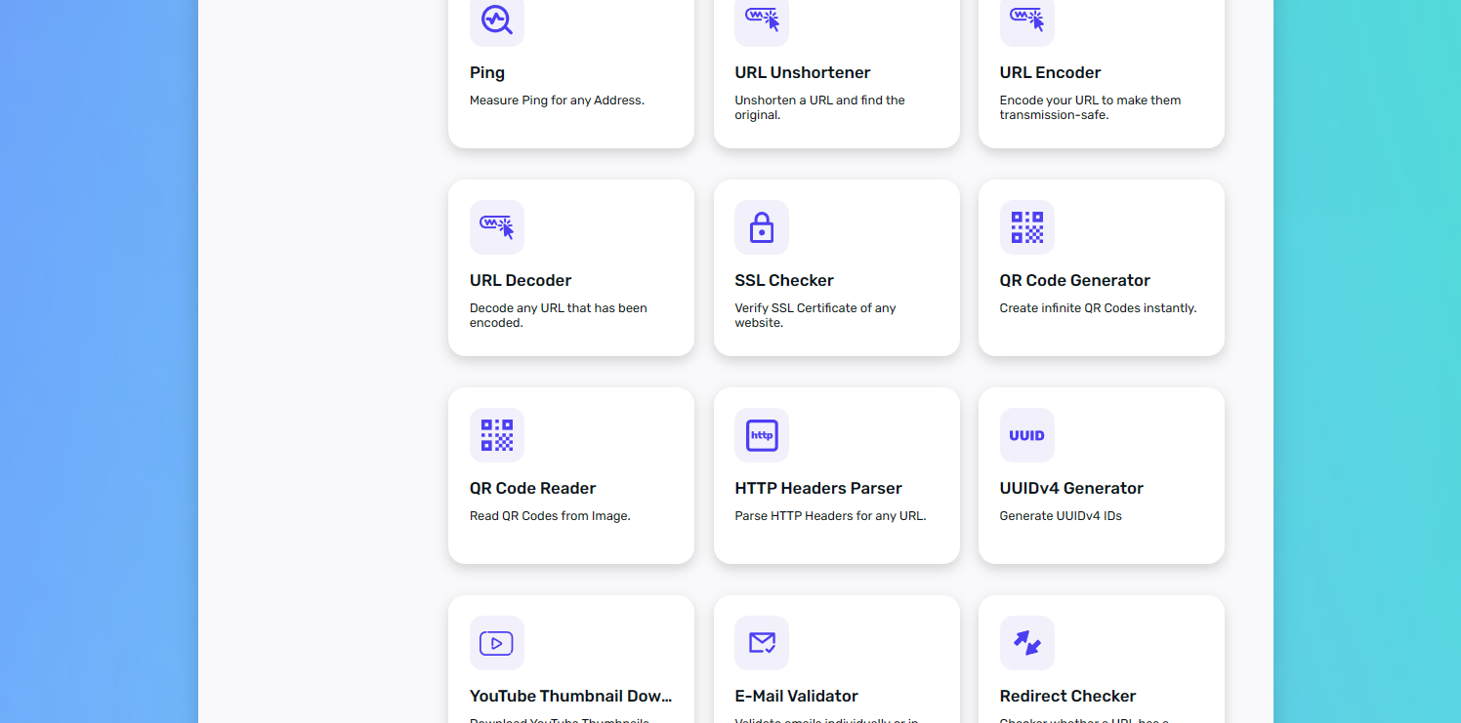Open the QR Code Generator title
Viewport: 1461px width, 723px height.
[1075, 281]
